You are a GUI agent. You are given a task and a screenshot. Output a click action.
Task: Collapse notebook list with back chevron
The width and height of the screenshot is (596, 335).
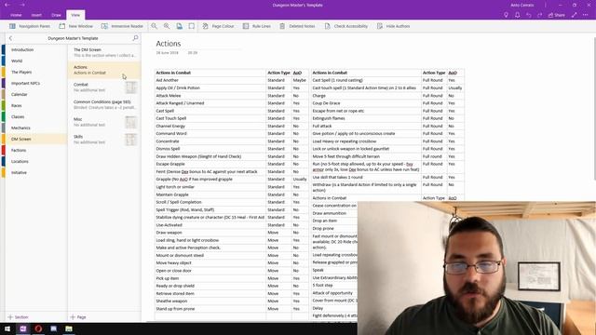click(10, 38)
